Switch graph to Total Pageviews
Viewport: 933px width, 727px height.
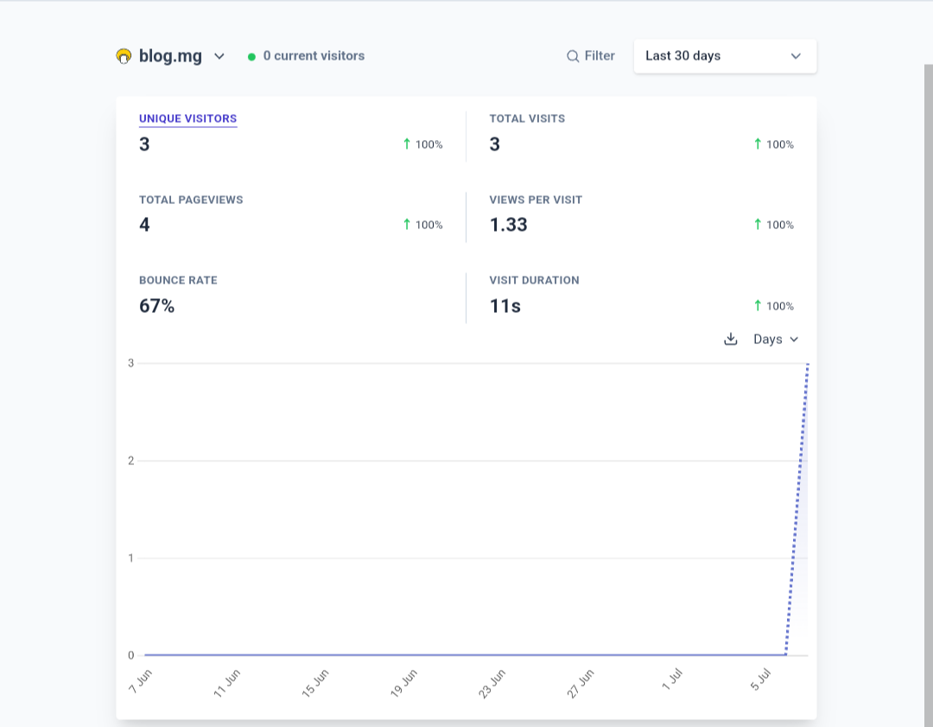coord(191,200)
